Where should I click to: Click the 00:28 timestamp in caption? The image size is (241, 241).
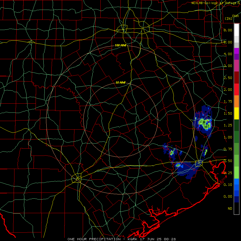click(170, 239)
